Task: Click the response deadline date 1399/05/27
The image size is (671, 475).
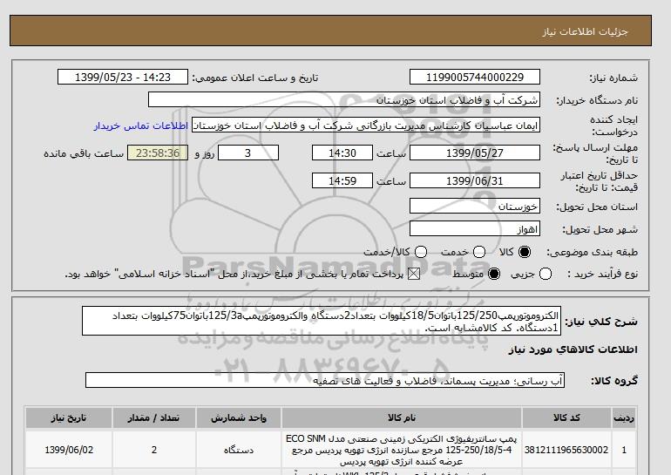Action: tap(475, 153)
